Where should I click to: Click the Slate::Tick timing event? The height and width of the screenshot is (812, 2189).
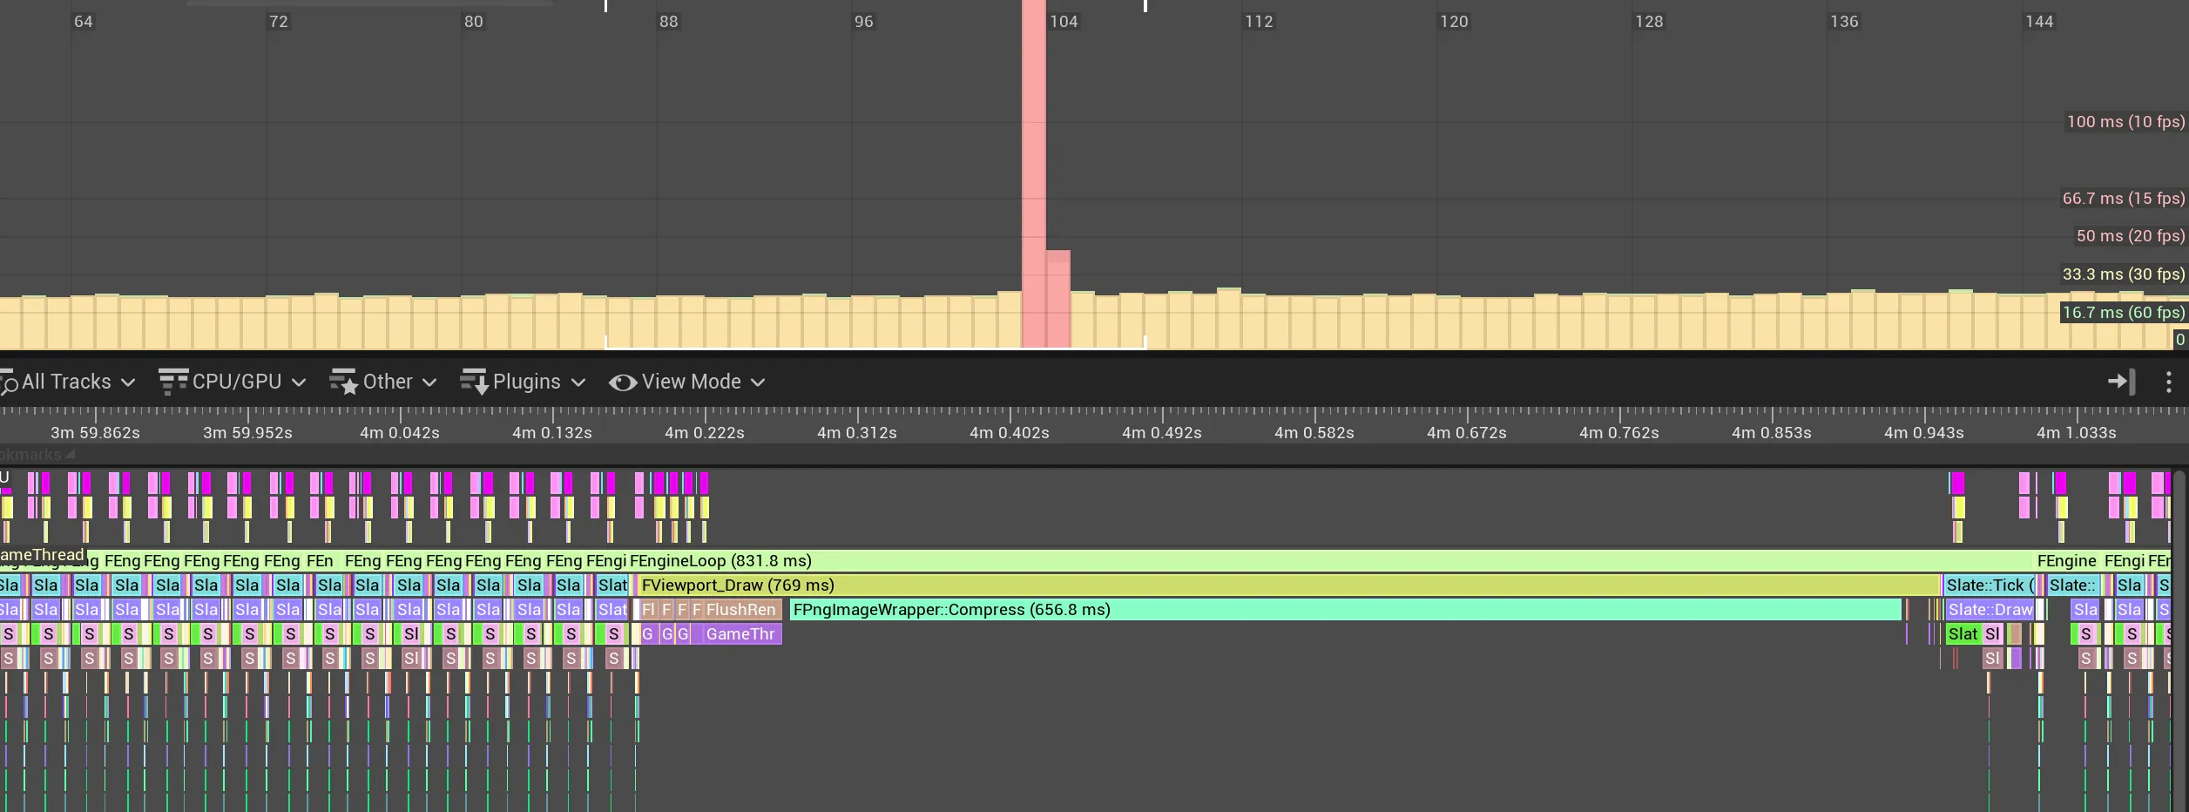(1990, 585)
